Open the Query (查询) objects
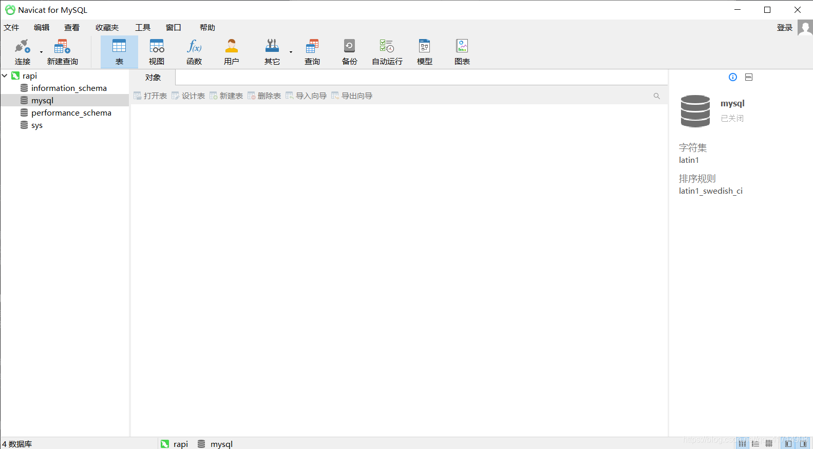Screen dimensions: 813x449 click(x=312, y=52)
